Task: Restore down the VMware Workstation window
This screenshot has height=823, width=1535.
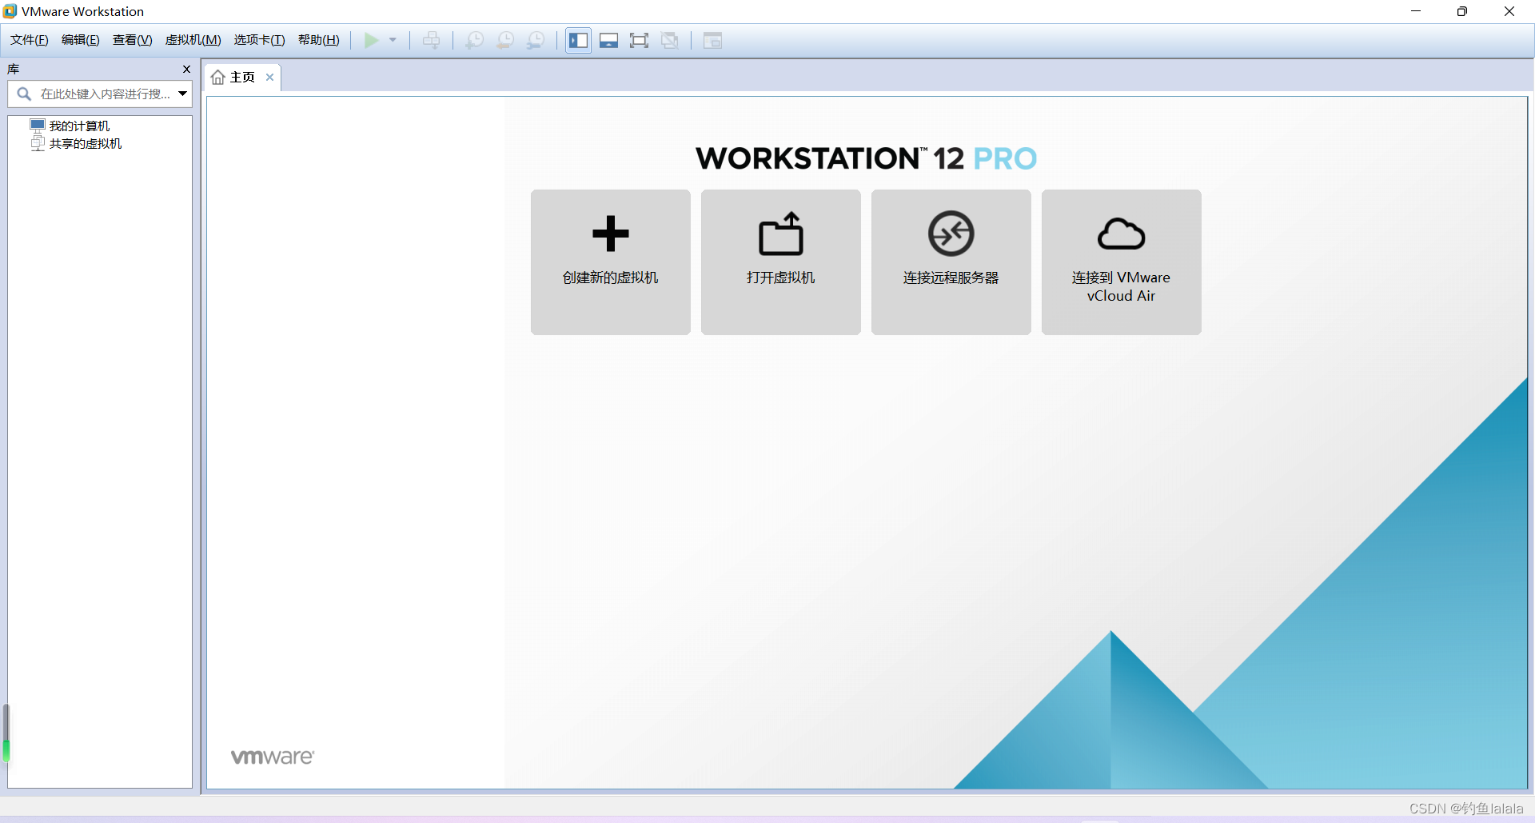Action: (x=1462, y=11)
